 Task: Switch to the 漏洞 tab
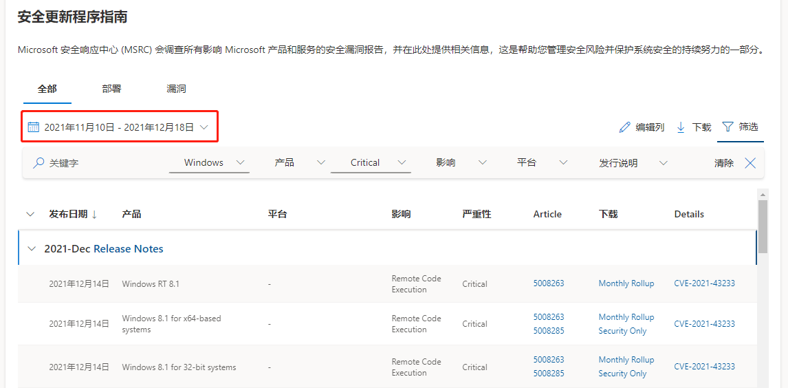177,89
